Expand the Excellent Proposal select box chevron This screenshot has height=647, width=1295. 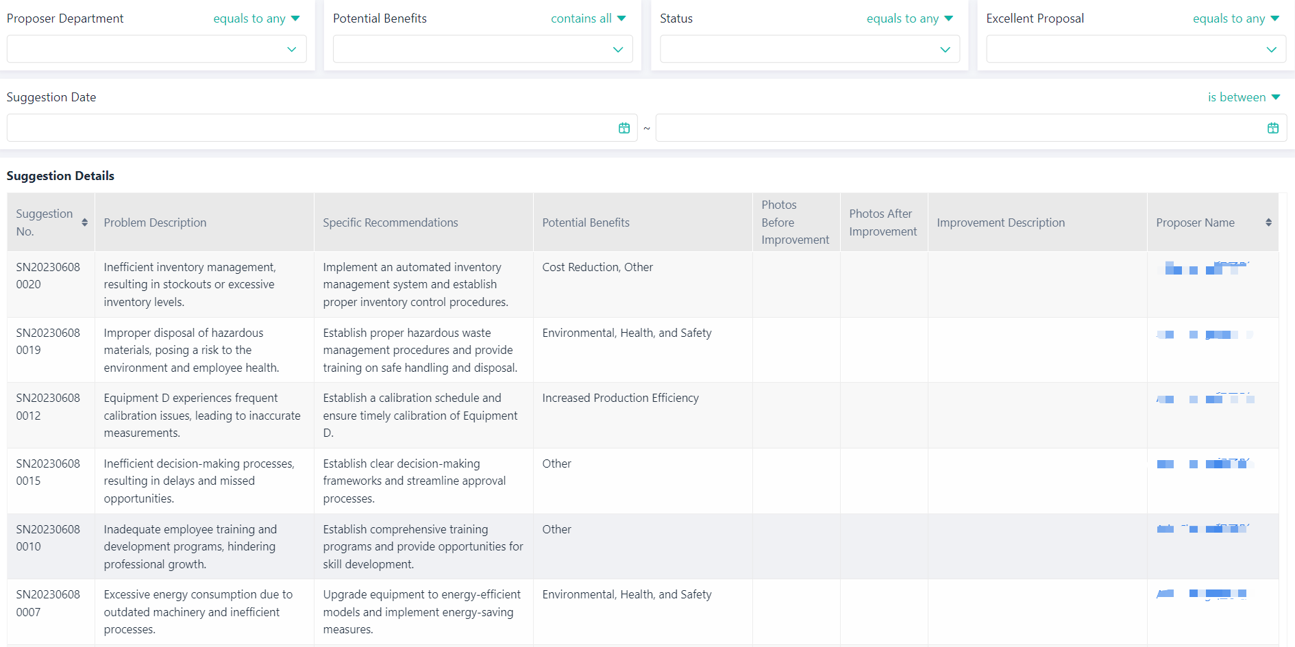(x=1271, y=49)
